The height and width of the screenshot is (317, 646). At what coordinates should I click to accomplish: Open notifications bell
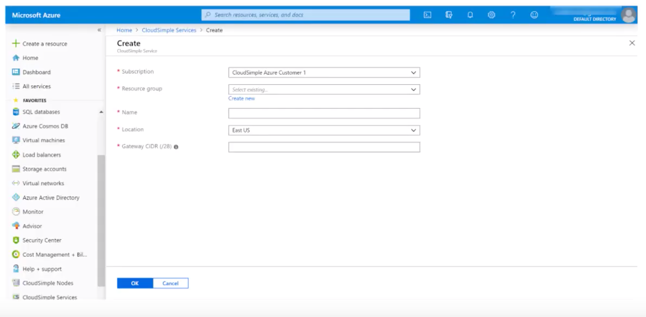pos(470,15)
